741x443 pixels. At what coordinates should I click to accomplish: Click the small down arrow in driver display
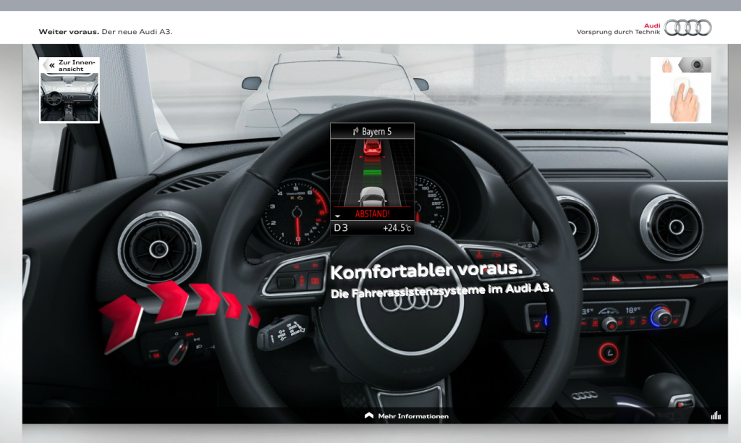click(337, 216)
